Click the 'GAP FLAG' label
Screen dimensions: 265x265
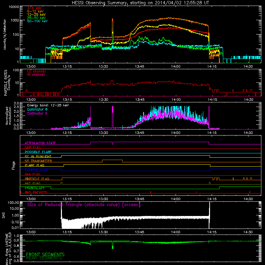[32, 147]
